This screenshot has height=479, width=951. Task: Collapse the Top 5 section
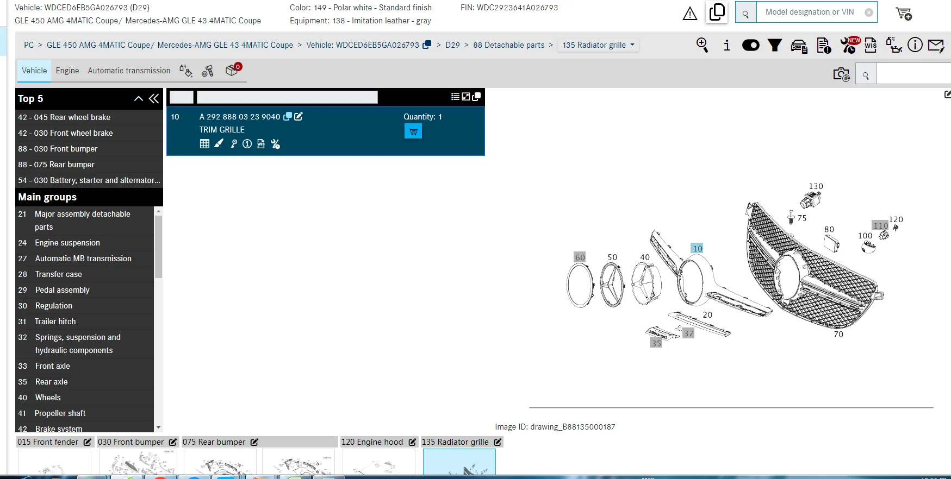point(139,98)
